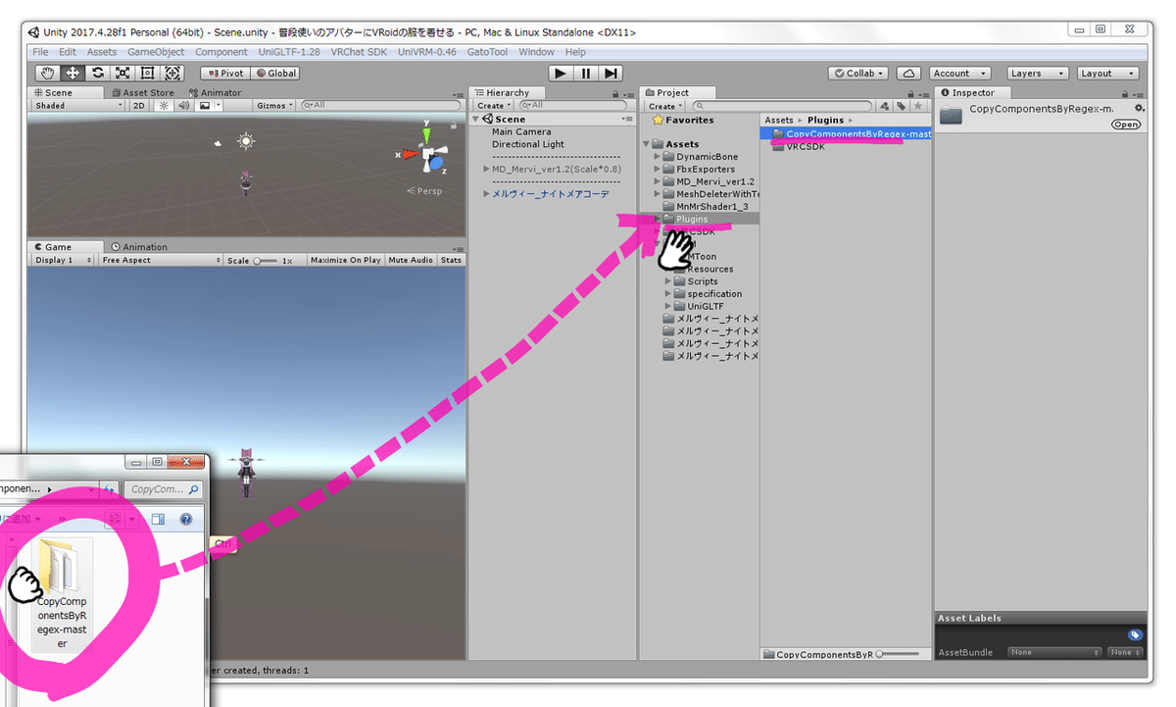Click Help icon in Explorer window

[x=185, y=519]
